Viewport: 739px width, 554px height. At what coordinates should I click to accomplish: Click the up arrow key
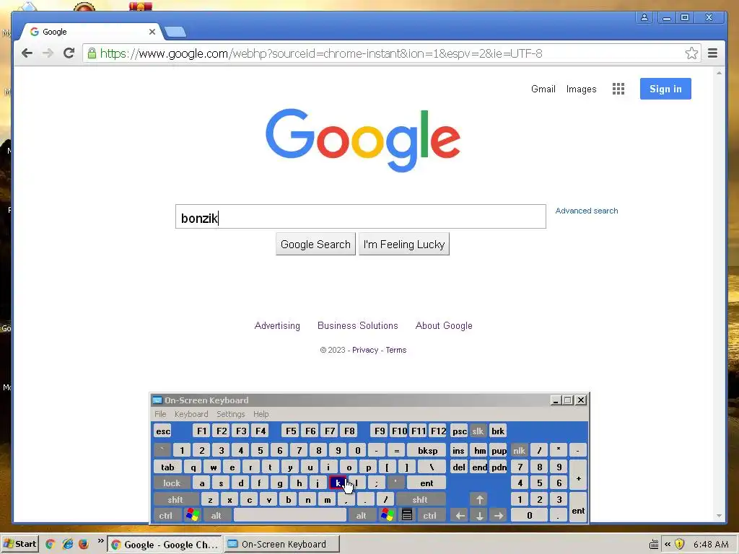pyautogui.click(x=479, y=499)
